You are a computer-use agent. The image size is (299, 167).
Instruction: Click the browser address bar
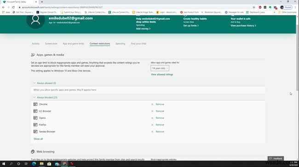pyautogui.click(x=133, y=7)
